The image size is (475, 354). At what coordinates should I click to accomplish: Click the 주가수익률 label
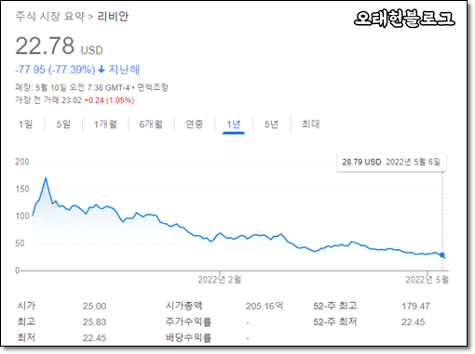tap(188, 322)
